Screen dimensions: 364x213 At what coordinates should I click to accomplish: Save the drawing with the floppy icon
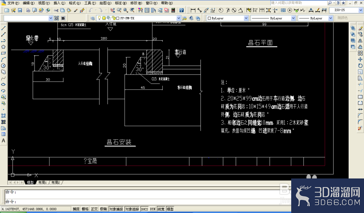pyautogui.click(x=20, y=10)
